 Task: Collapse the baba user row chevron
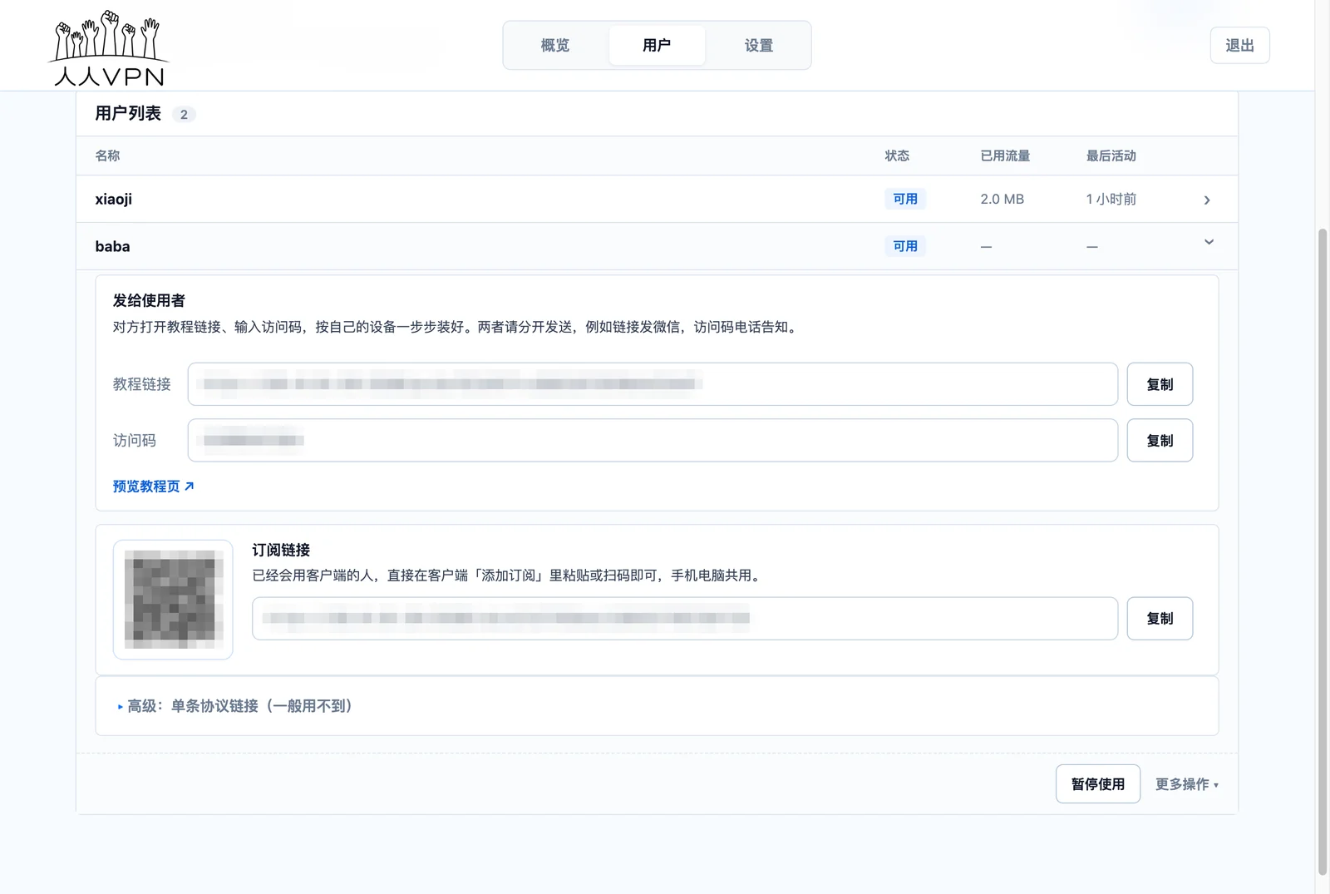[1209, 242]
